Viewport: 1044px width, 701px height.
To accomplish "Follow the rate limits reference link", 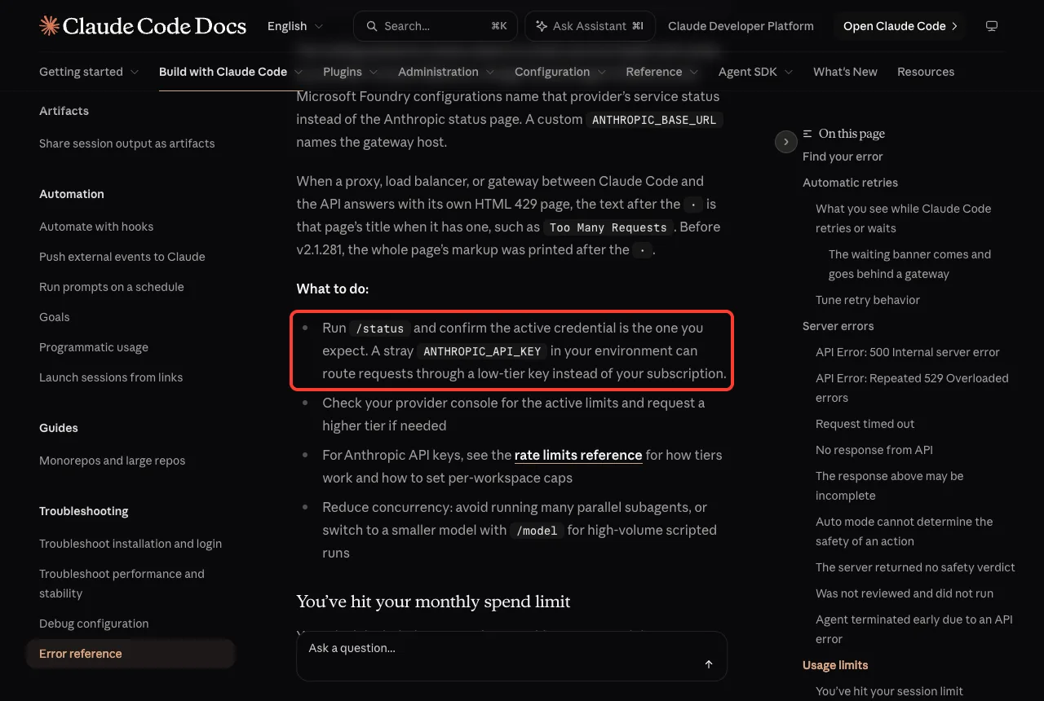I will 578,455.
